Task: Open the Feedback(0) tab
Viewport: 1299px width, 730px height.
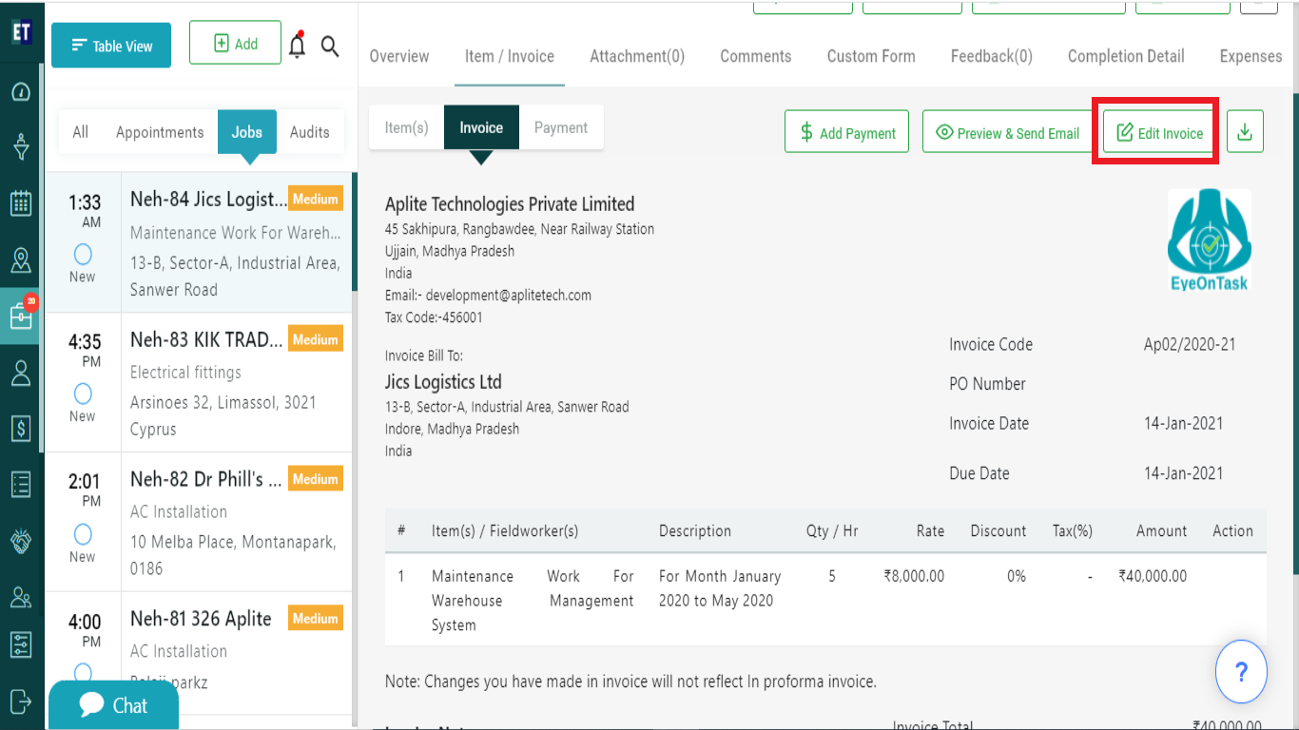Action: click(x=992, y=56)
